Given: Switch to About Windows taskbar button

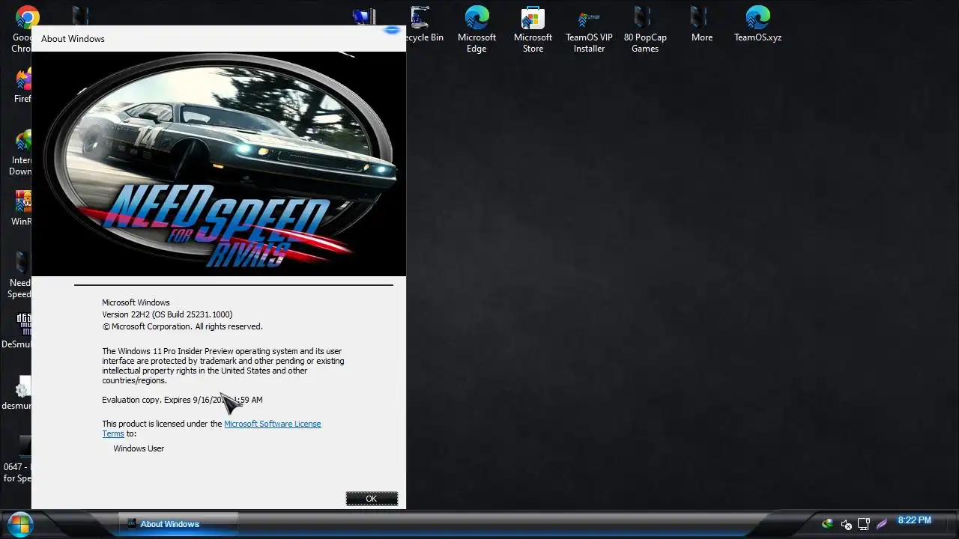Looking at the screenshot, I should (178, 524).
